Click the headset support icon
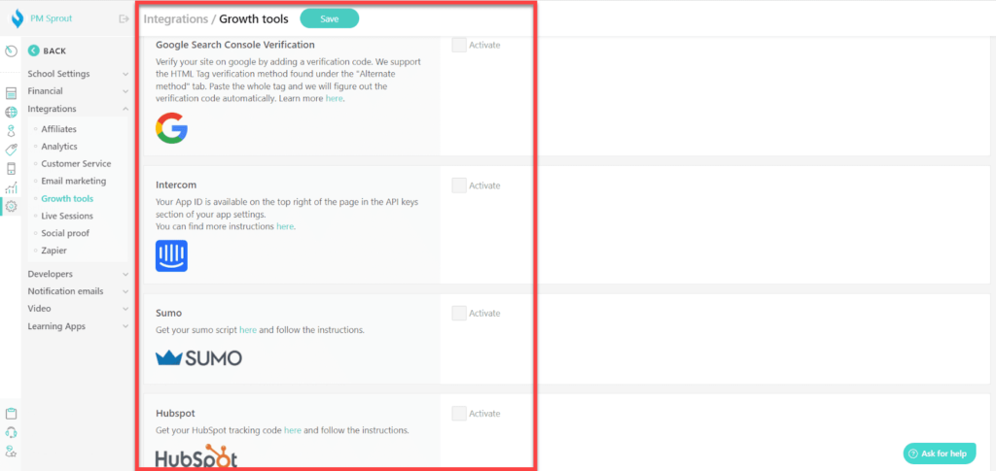 [11, 432]
